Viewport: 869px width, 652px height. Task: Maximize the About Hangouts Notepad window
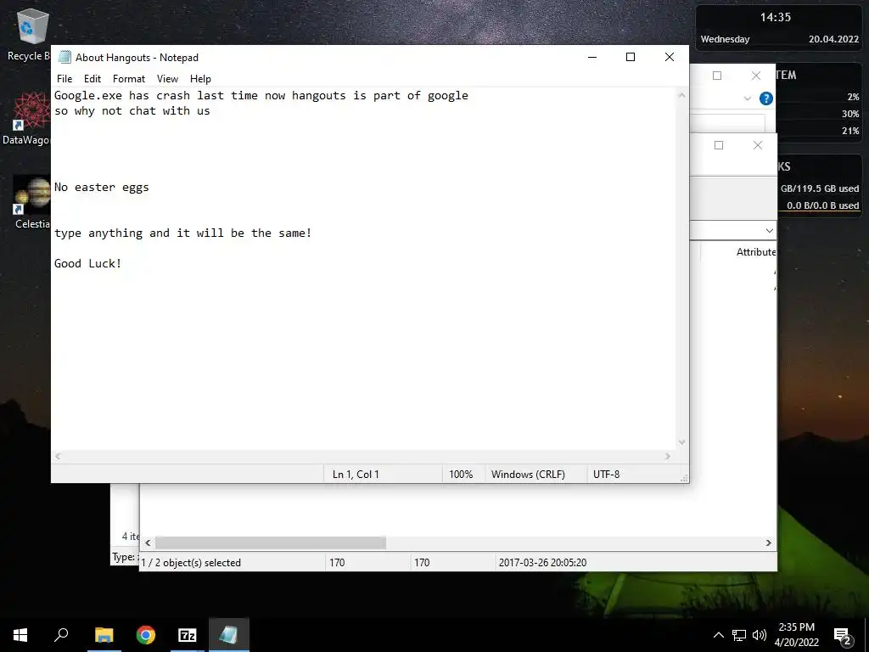pos(631,57)
